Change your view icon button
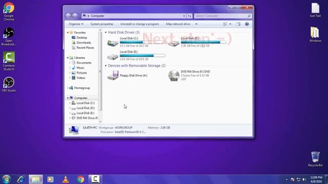The image size is (328, 184). click(225, 24)
